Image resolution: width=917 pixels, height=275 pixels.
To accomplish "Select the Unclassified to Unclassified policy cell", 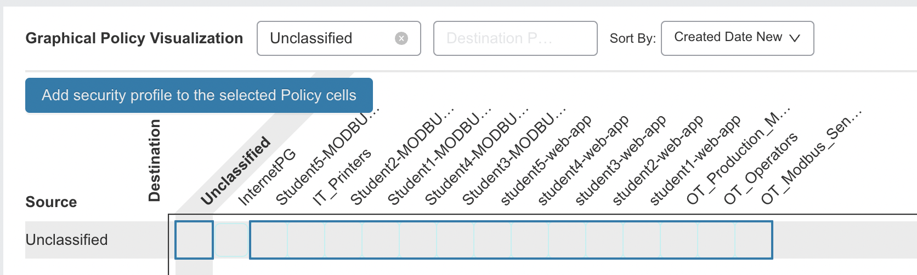I will tap(194, 240).
